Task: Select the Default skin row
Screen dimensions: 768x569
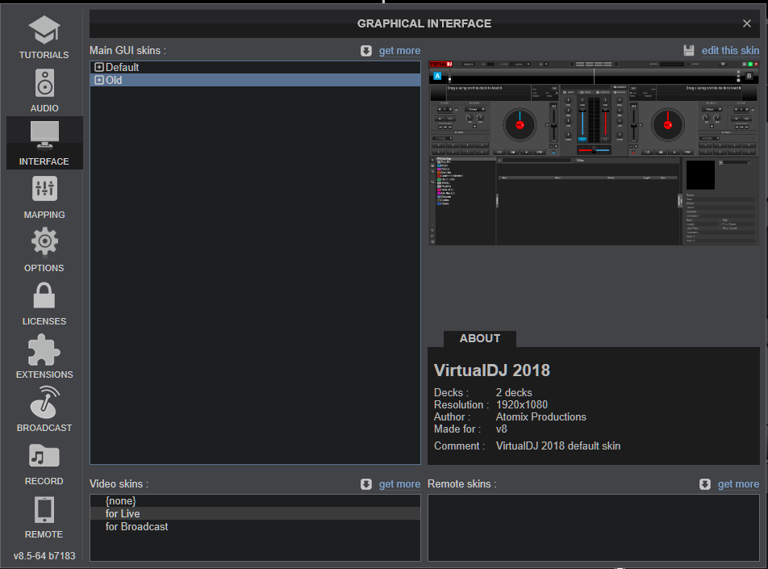Action: 255,67
